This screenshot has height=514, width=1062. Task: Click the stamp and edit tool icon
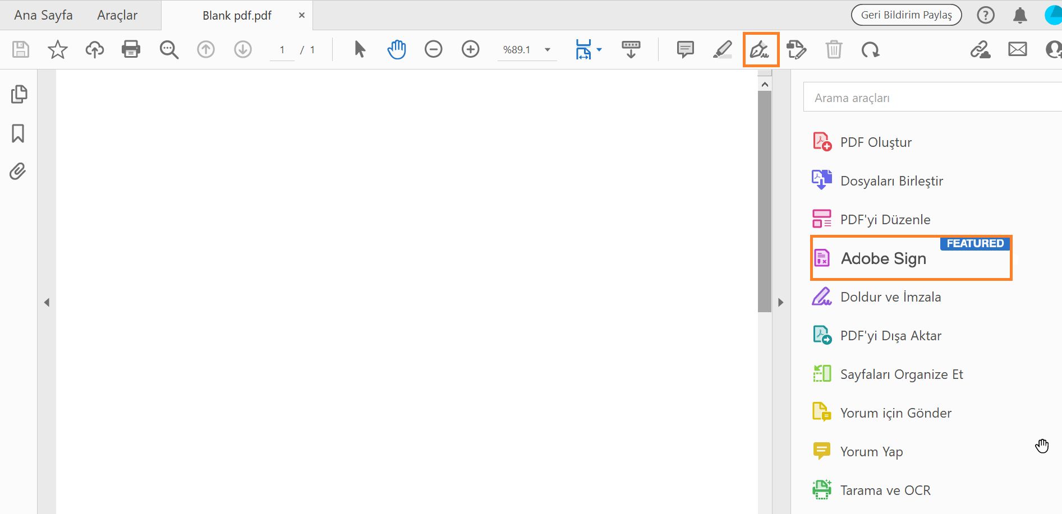tap(797, 49)
